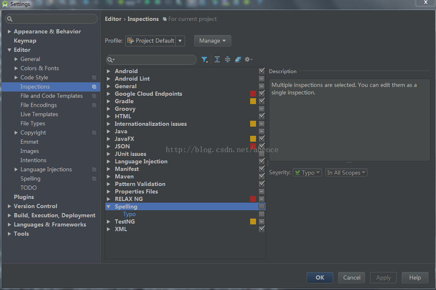The width and height of the screenshot is (436, 290).
Task: Select Keymap in settings tree
Action: (x=25, y=41)
